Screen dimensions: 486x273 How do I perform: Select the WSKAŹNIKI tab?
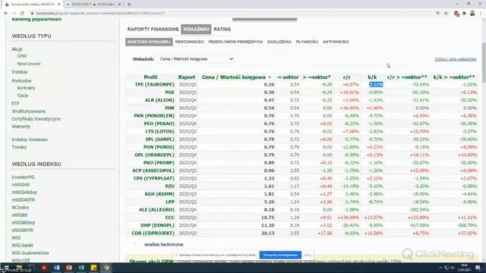(196, 29)
